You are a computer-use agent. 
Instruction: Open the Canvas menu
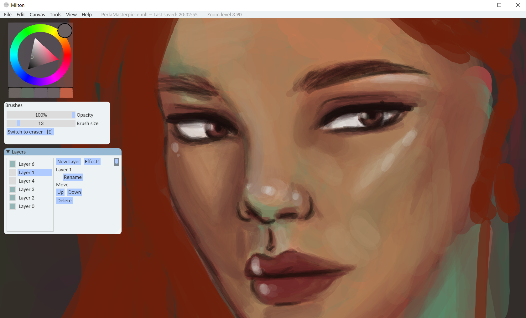[x=37, y=14]
